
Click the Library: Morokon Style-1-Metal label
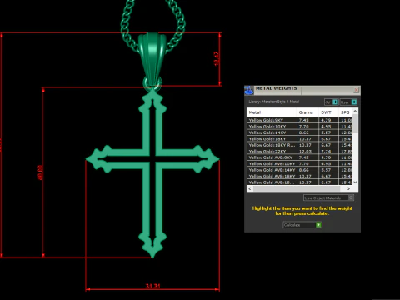pos(274,102)
